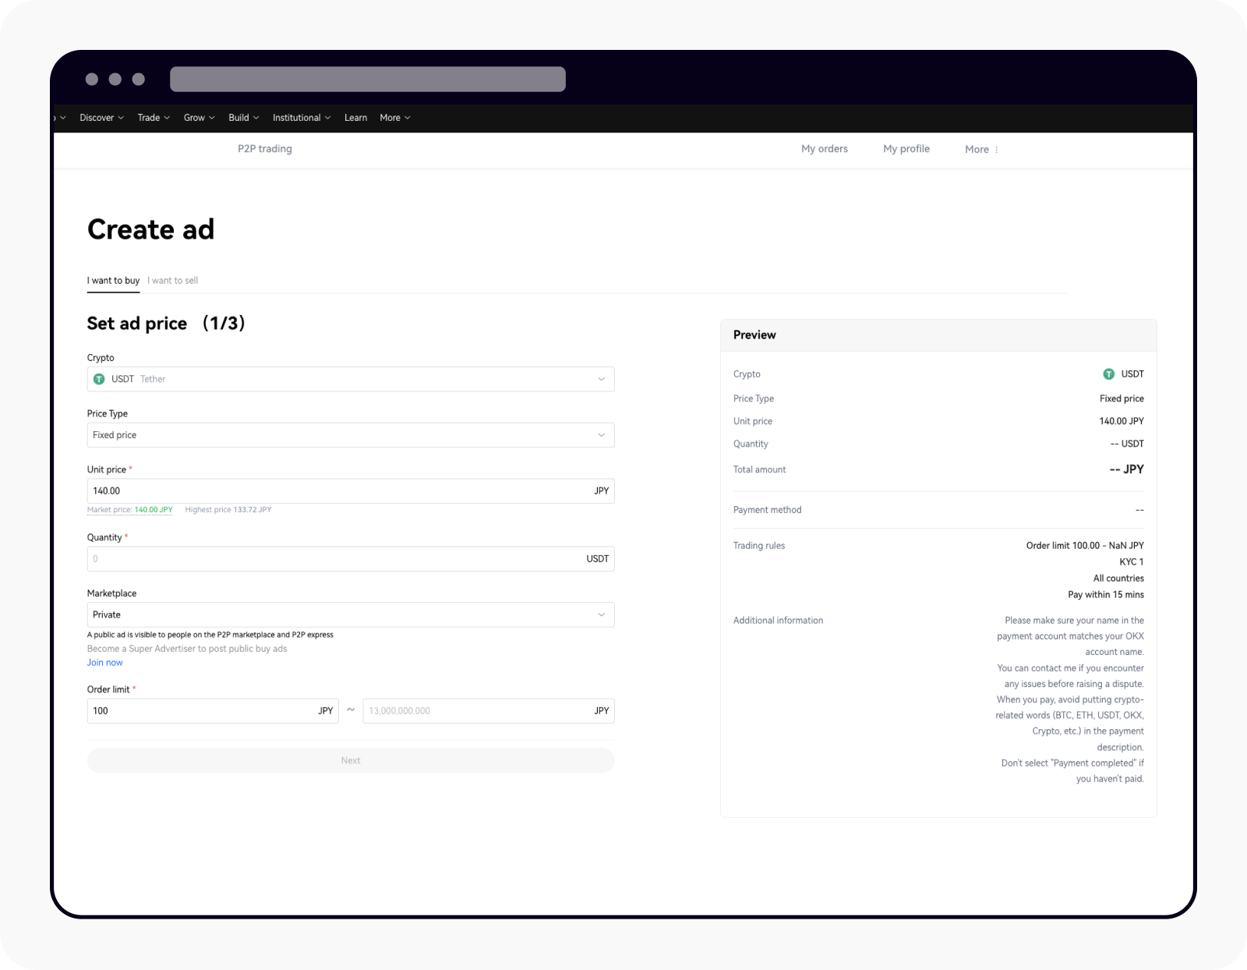
Task: Open 'My profile'
Action: coord(906,149)
